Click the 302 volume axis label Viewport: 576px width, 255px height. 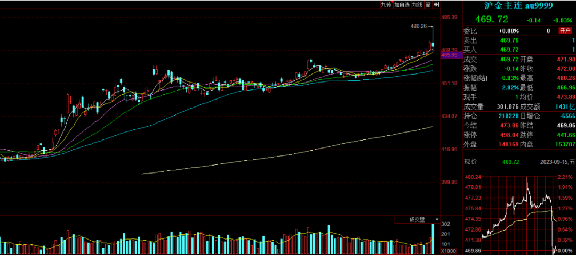pos(445,224)
